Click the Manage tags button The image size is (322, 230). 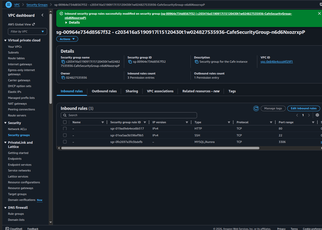point(273,108)
